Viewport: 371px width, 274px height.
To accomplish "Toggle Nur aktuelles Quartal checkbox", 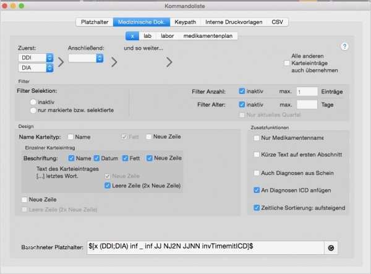I will (242, 115).
